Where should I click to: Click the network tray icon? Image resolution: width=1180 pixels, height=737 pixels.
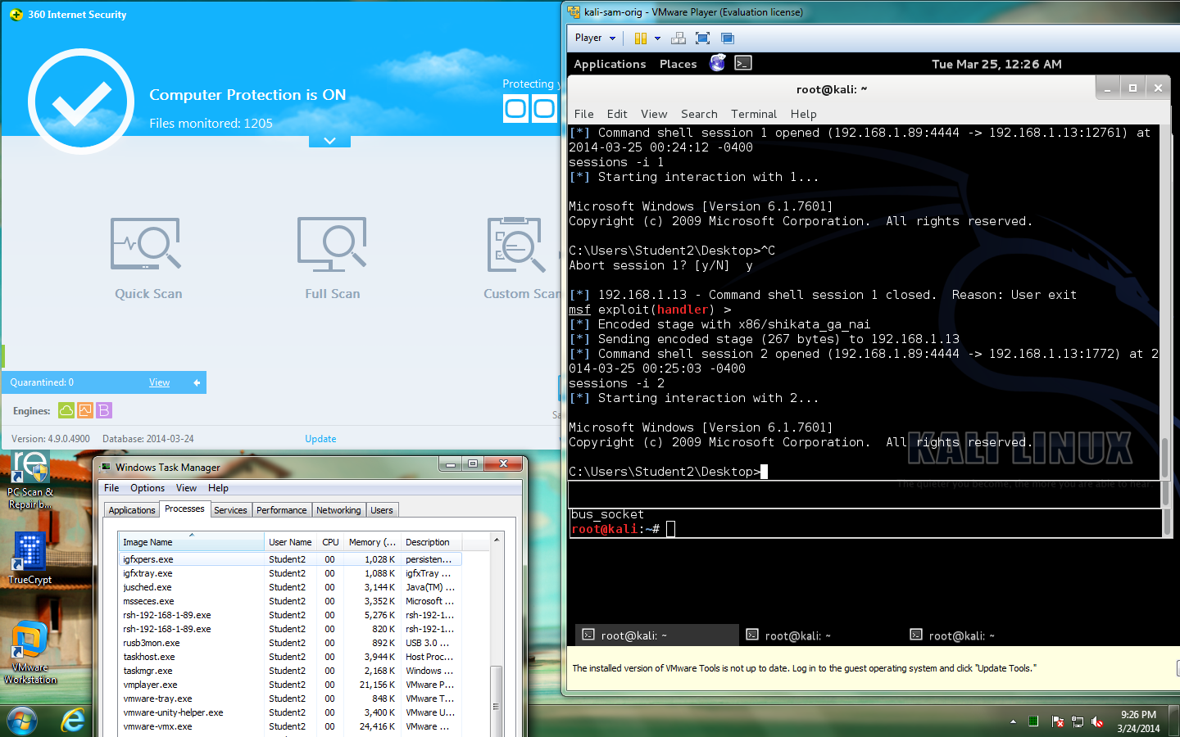[1078, 721]
